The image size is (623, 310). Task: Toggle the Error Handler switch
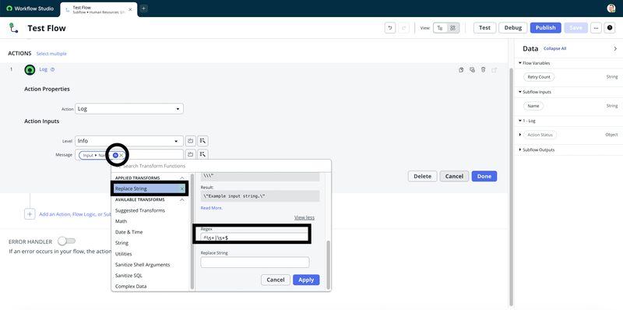pyautogui.click(x=66, y=241)
